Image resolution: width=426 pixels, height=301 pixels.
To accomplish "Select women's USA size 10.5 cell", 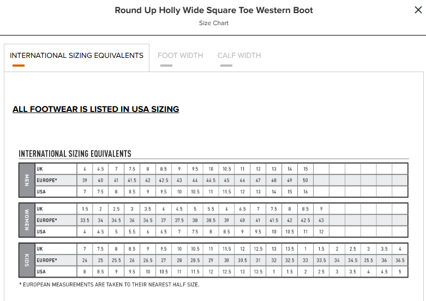I will (290, 232).
